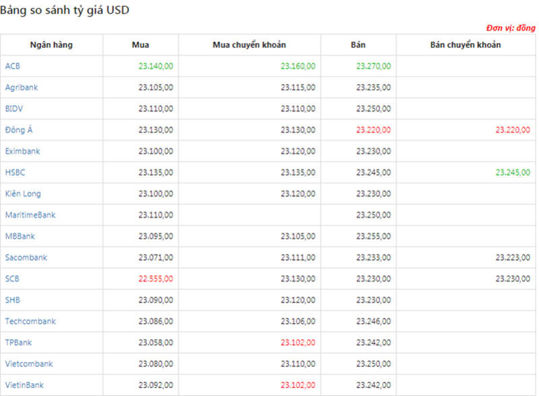Screen dimensions: 539x396
Task: Select HSBC buy rate in Mua column
Action: (156, 173)
